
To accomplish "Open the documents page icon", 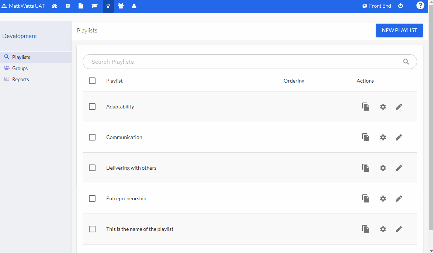I will (81, 6).
